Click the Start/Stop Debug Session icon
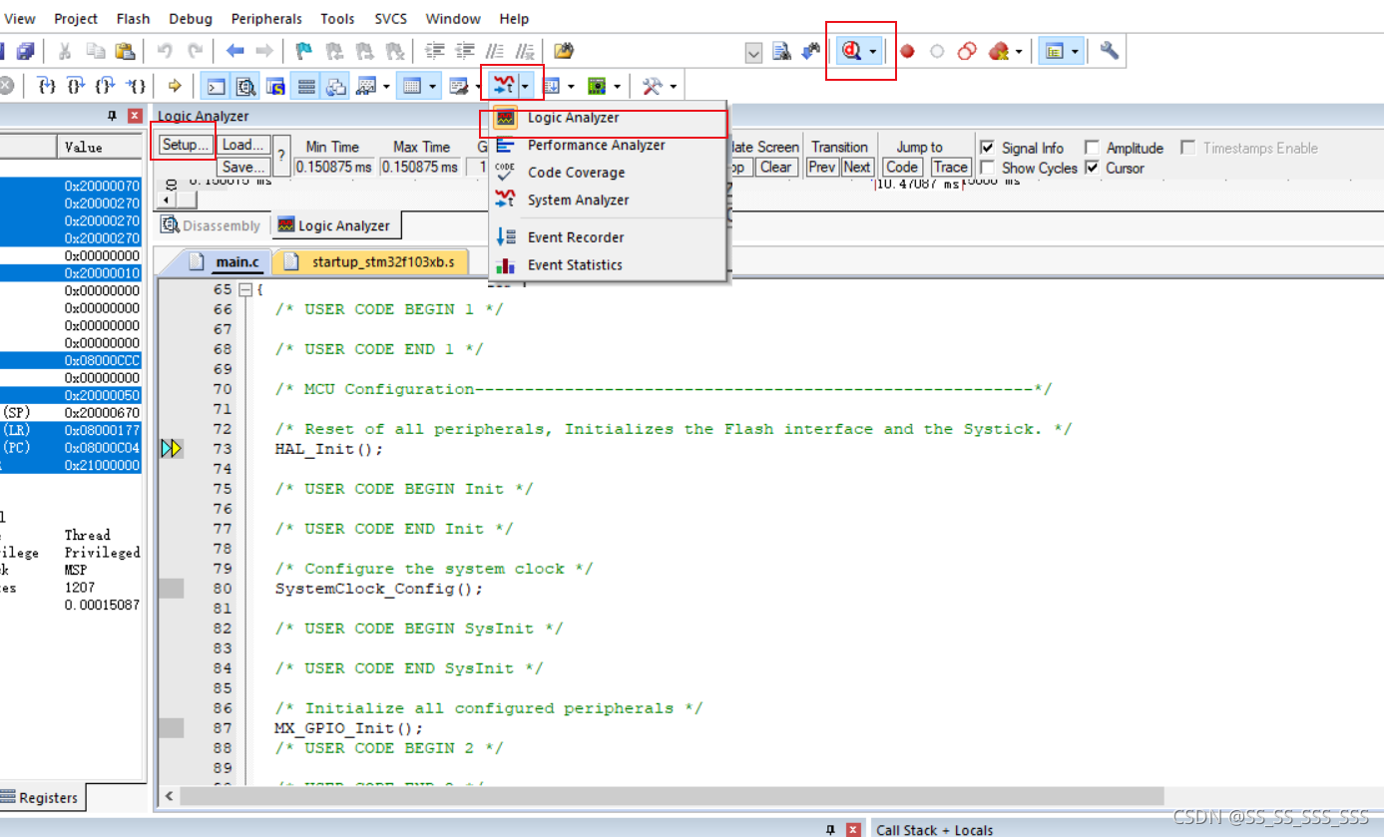This screenshot has width=1384, height=837. coord(851,51)
